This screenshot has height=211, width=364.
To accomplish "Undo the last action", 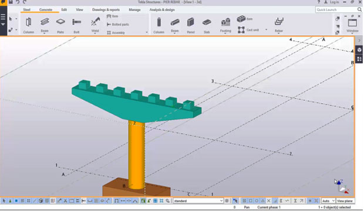I will (x=18, y=2).
